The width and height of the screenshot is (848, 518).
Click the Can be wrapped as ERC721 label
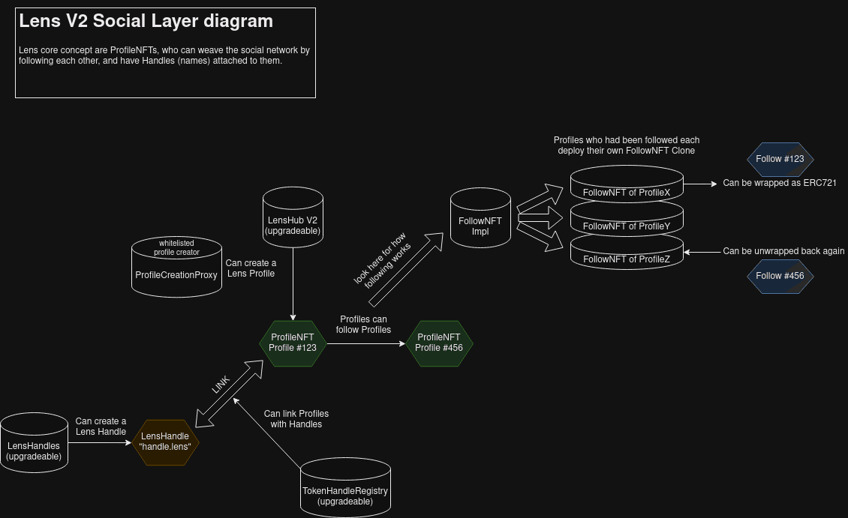(x=780, y=182)
